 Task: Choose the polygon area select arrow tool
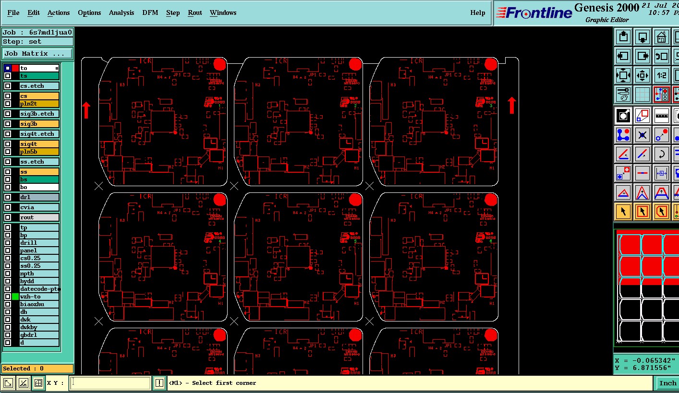click(662, 211)
